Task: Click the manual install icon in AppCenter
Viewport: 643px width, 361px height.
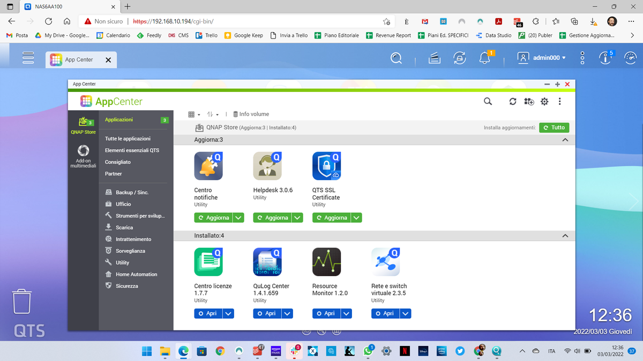Action: 529,102
